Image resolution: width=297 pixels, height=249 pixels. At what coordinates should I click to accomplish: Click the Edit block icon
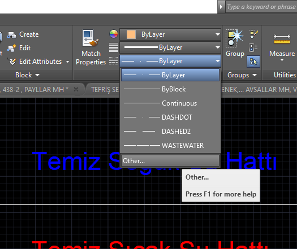12,48
